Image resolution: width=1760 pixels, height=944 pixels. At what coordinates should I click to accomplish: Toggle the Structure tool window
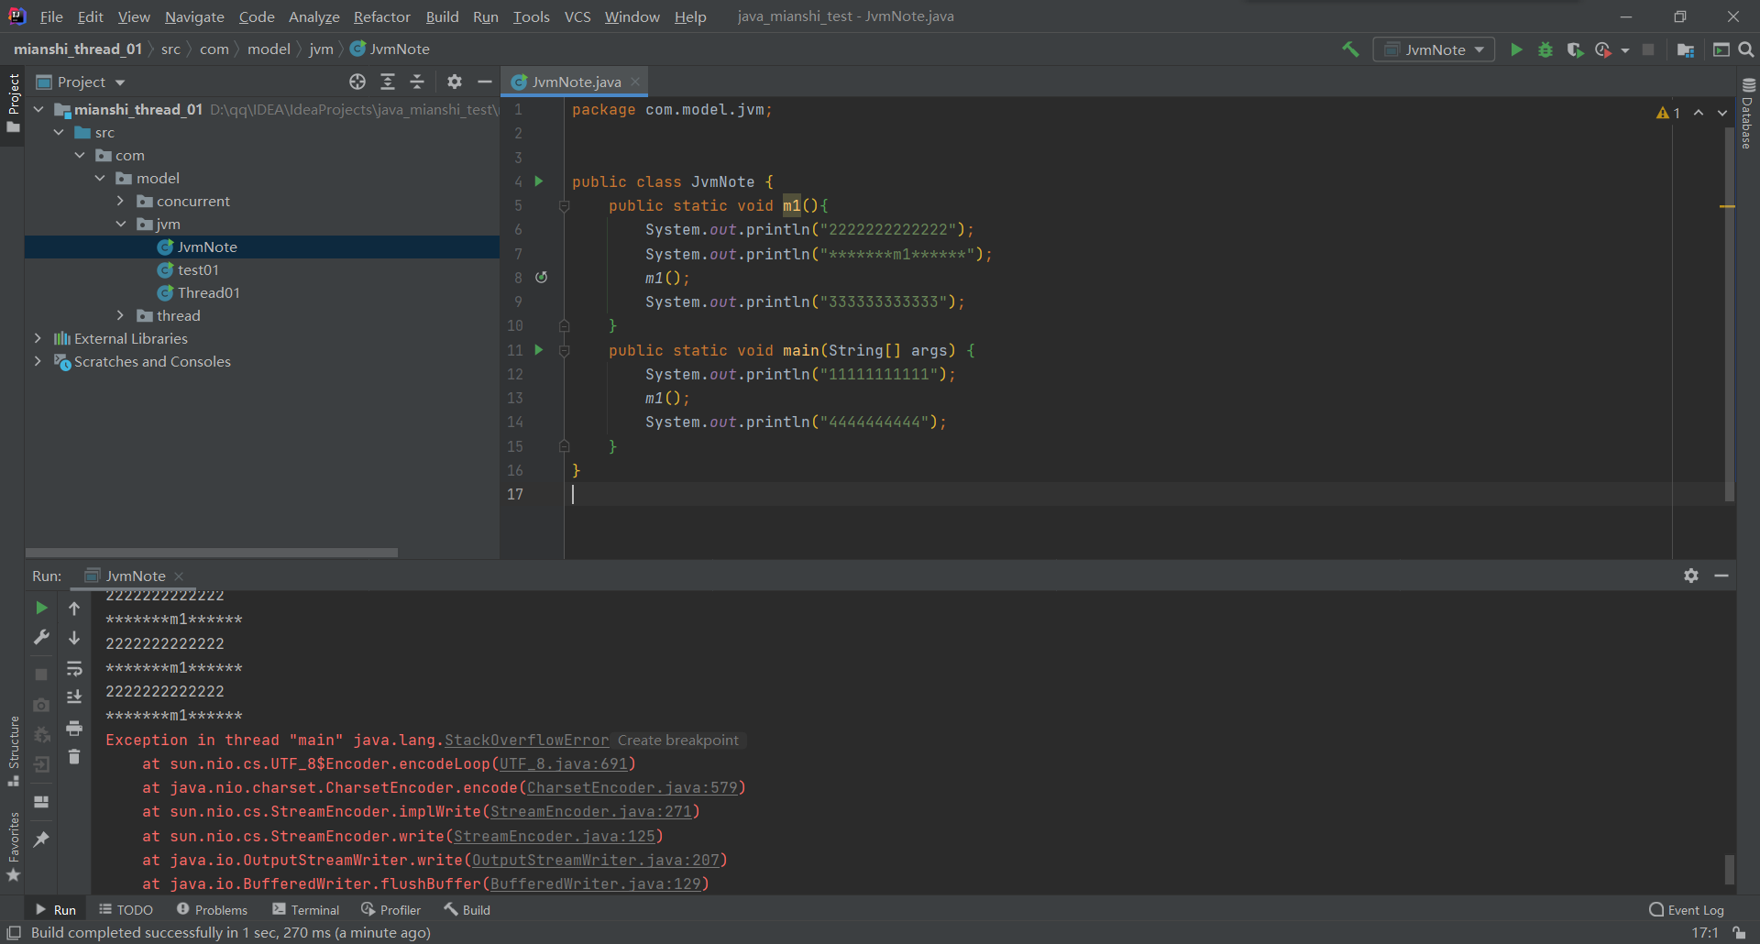coord(13,751)
